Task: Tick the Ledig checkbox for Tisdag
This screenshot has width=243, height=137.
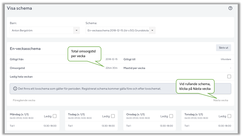Action: click(113, 116)
